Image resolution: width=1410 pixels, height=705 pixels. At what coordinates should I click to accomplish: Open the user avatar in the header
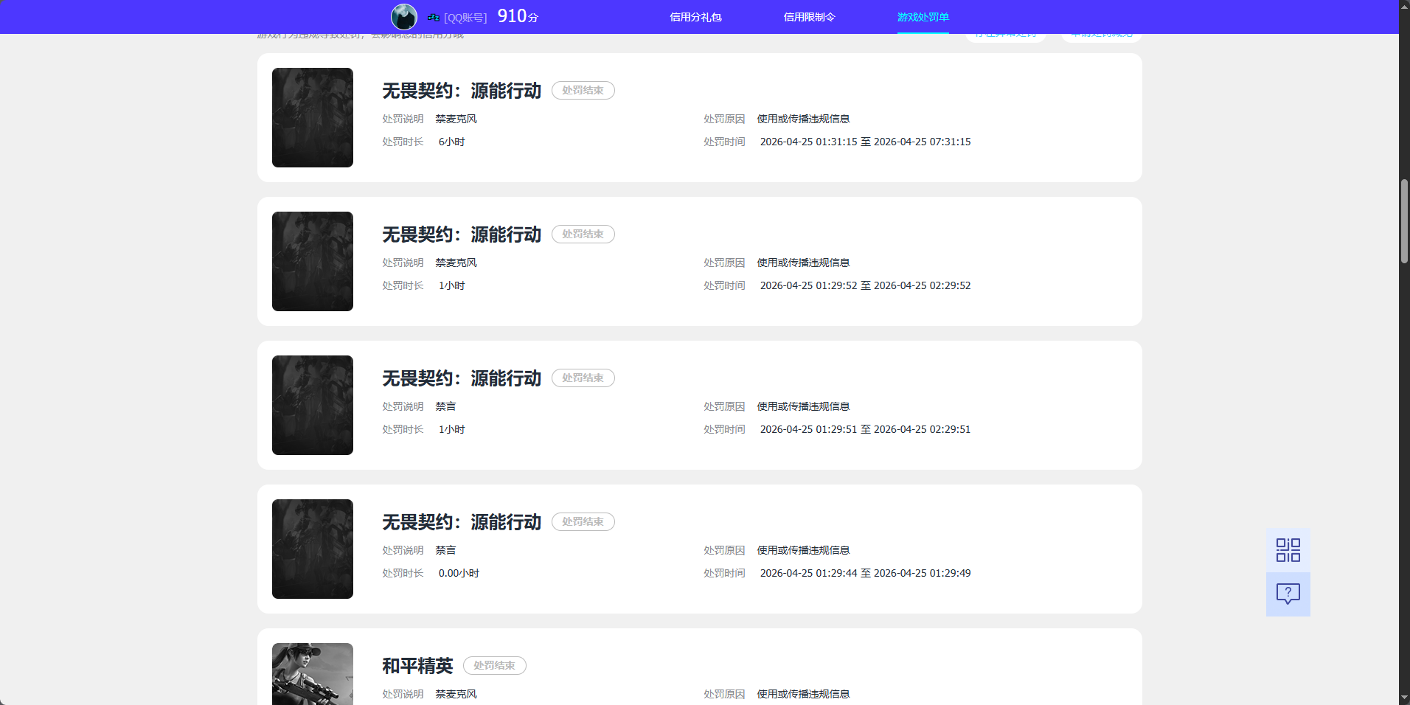pos(403,17)
